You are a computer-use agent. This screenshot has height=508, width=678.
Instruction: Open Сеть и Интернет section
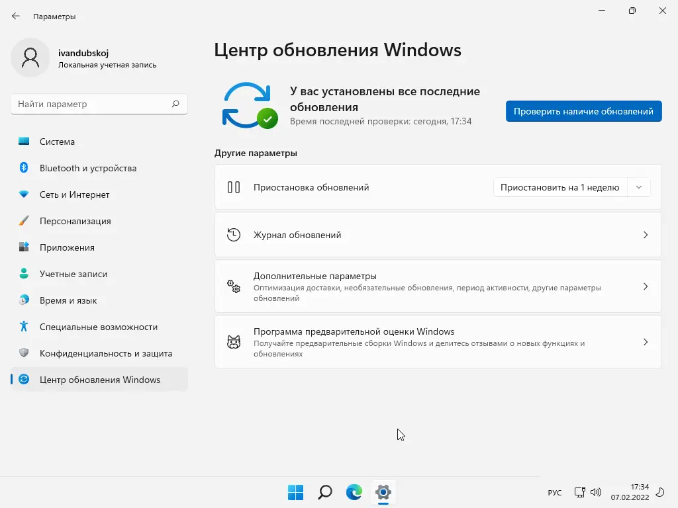(99, 194)
